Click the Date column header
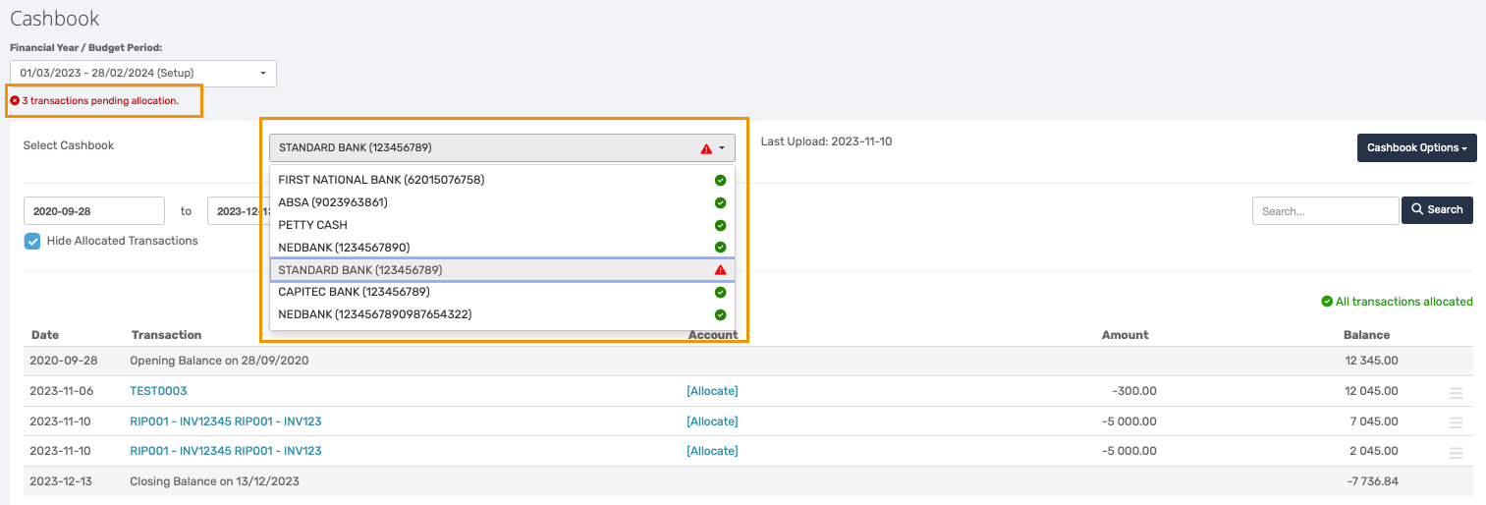The width and height of the screenshot is (1486, 505). pos(45,335)
